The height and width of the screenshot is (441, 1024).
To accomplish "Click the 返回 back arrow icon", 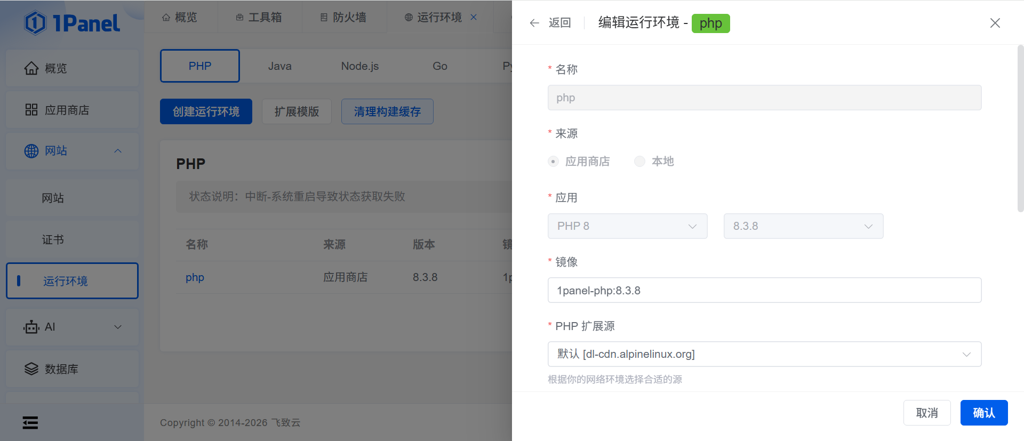I will point(534,23).
